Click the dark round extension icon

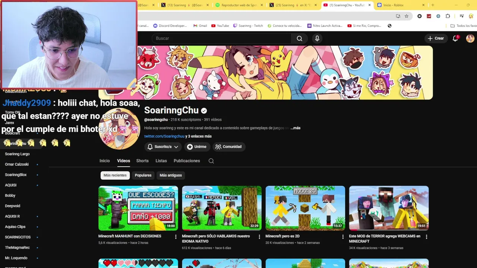coord(420,16)
